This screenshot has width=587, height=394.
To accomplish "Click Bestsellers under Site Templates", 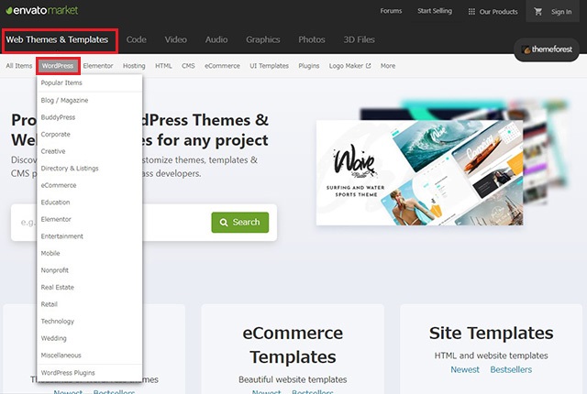I will 511,369.
